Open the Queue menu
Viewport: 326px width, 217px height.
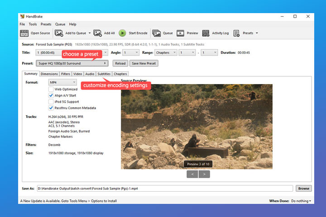click(60, 24)
